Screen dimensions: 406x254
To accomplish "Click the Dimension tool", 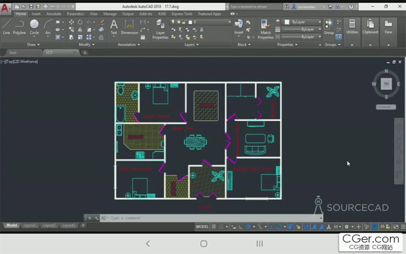I will click(x=129, y=27).
